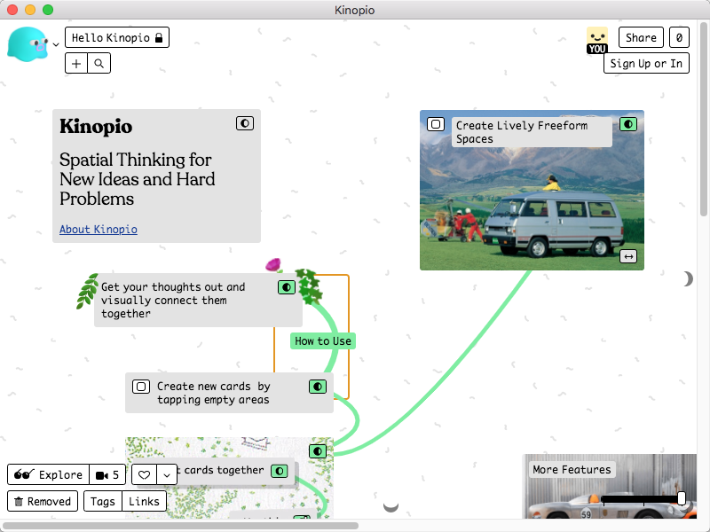Click the horizontal scrollbar at bottom

tap(180, 526)
